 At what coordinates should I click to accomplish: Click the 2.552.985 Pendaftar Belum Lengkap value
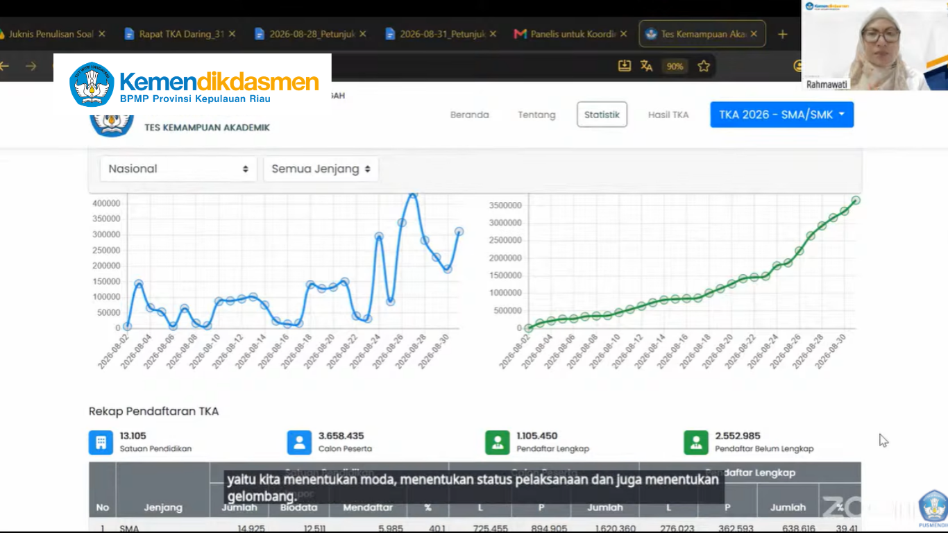click(x=738, y=436)
